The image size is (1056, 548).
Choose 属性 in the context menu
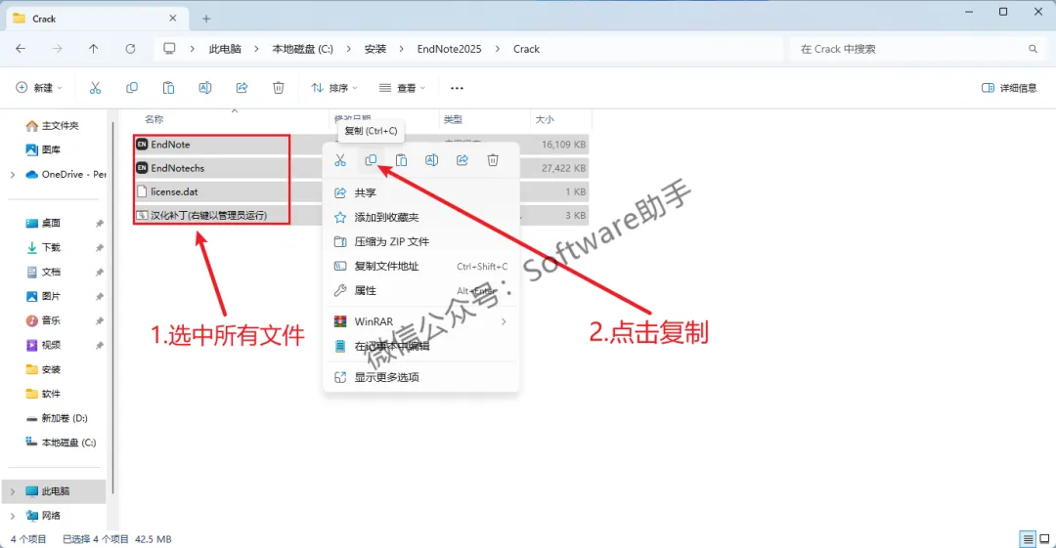420,290
